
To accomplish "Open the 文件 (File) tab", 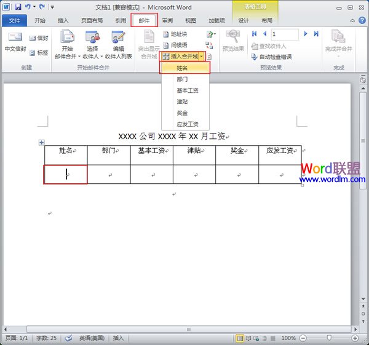I will [x=14, y=20].
